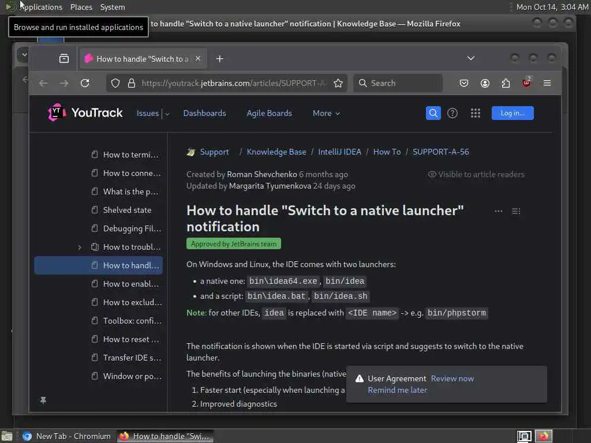This screenshot has width=591, height=443.
Task: Select 'How to handl...' article
Action: [x=98, y=265]
